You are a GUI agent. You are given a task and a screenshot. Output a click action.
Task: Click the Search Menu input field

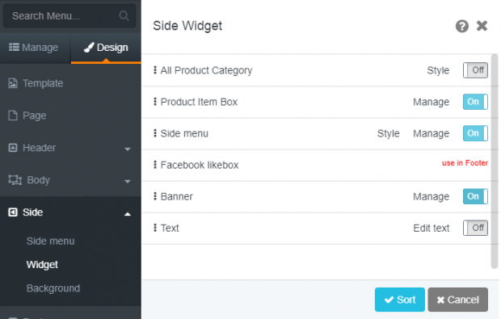pos(69,15)
